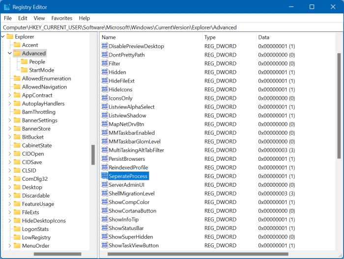Click the ShowSuperHidden value icon
Viewport: 344px width, 259px height.
pyautogui.click(x=104, y=236)
